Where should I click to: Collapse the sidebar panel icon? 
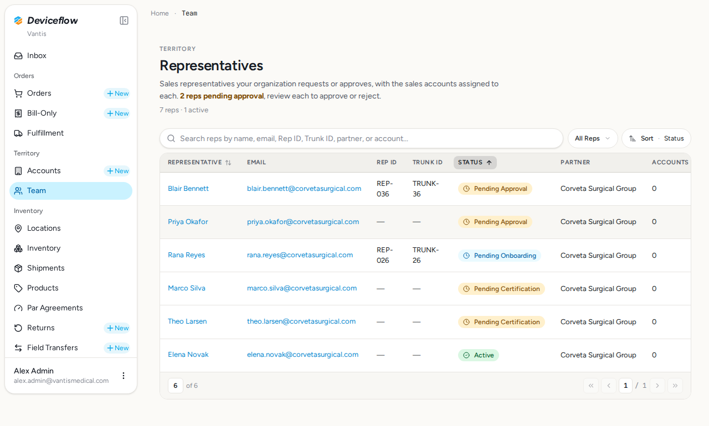point(124,20)
